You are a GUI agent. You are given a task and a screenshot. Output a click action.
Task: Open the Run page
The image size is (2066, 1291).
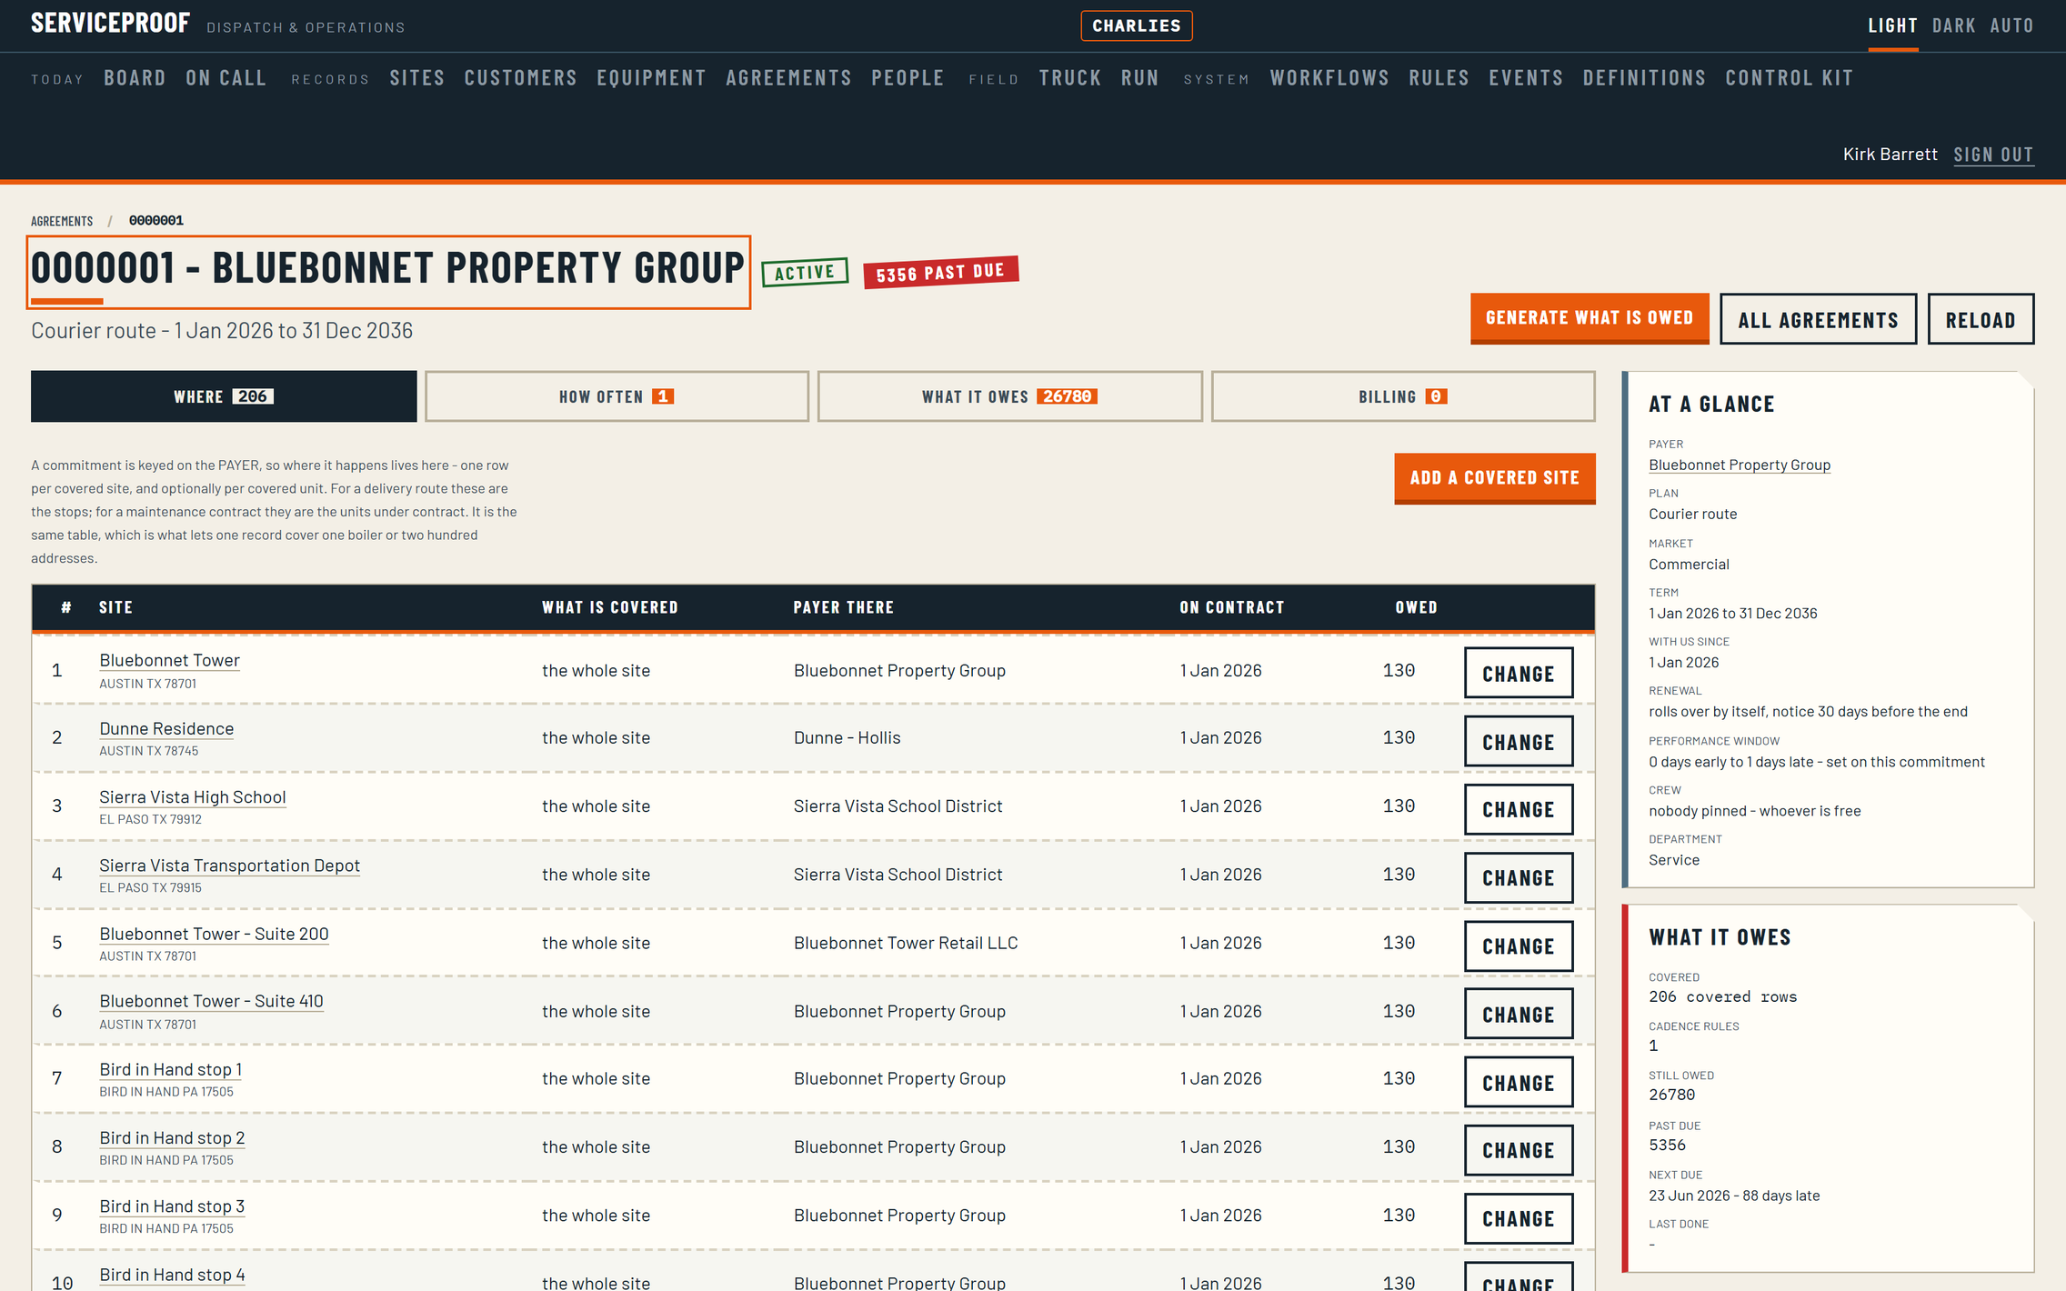[x=1140, y=78]
